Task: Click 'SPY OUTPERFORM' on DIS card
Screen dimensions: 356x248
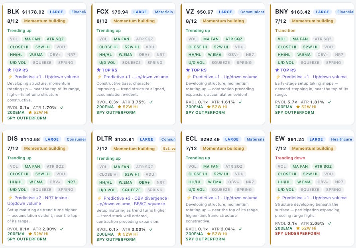Action: [27, 239]
